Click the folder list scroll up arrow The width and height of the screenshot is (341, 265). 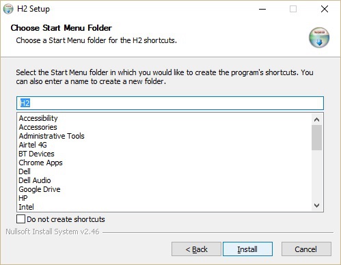(316, 120)
